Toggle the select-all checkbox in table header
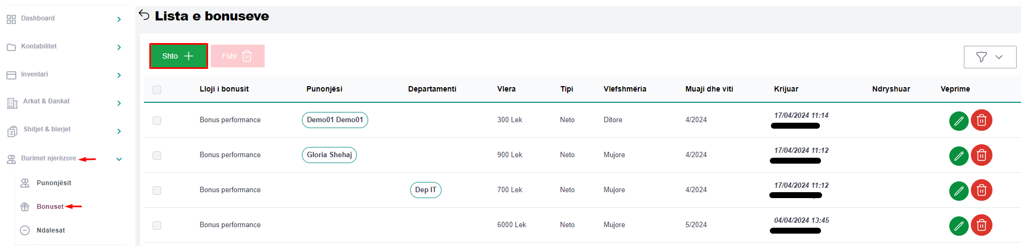 tap(157, 90)
